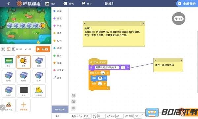Screen dimensions: 198x119
Task: Select the 包裹3 package sprite
Action: (24, 76)
